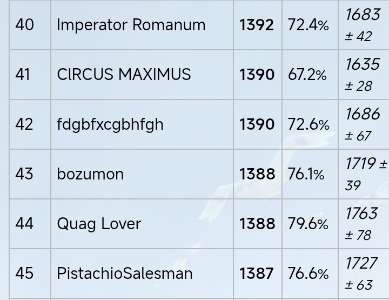Select the 67.2% value

(307, 75)
